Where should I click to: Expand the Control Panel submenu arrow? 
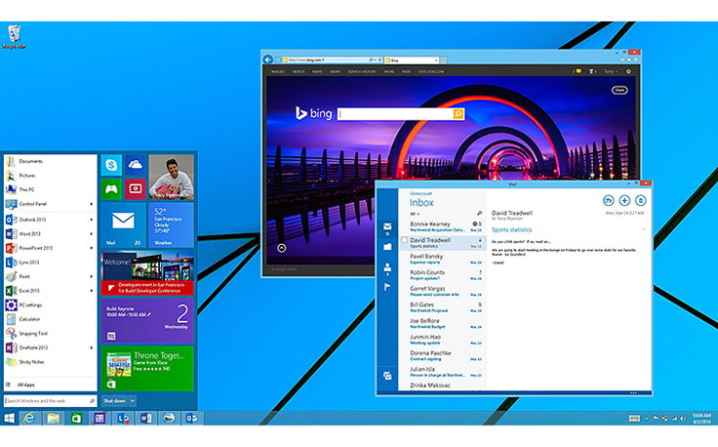[x=91, y=204]
